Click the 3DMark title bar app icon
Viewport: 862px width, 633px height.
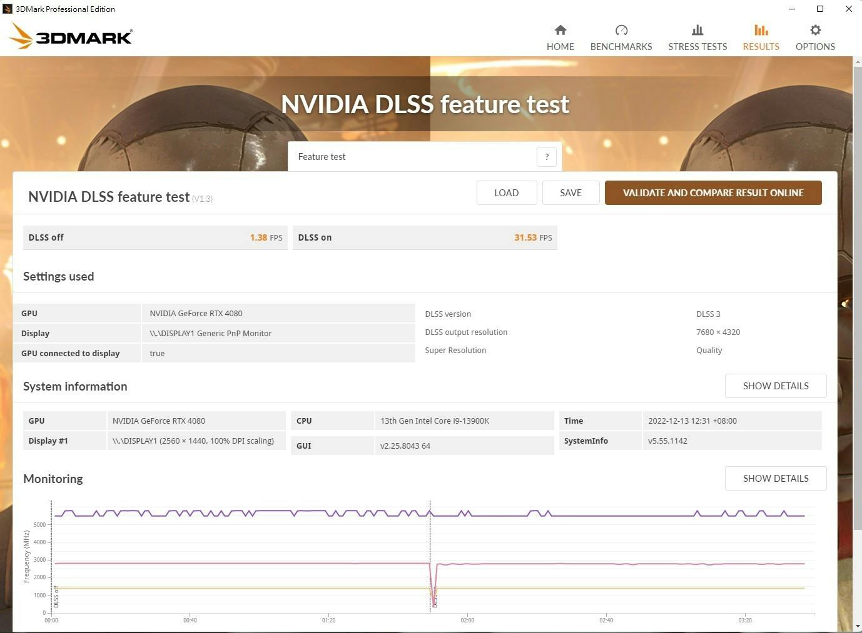[x=8, y=9]
